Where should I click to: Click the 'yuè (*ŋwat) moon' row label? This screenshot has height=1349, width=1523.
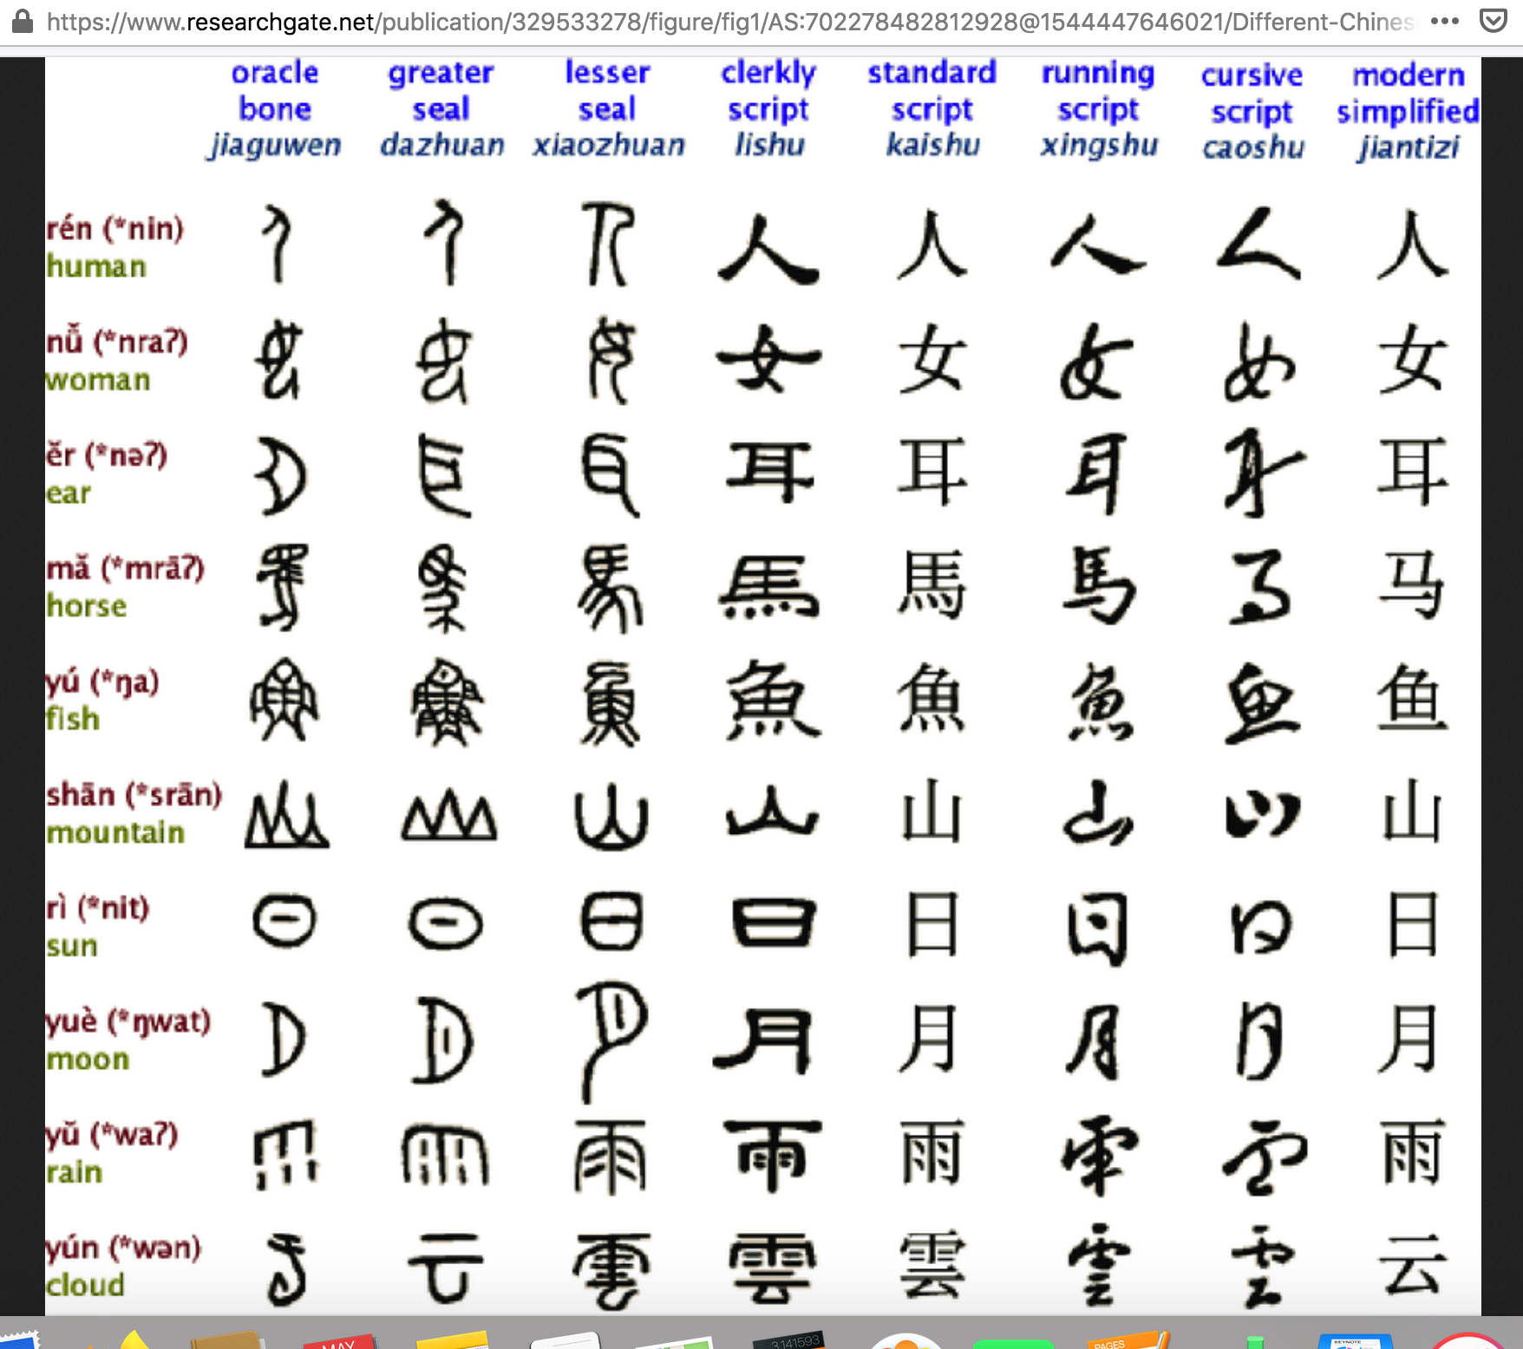point(128,1040)
